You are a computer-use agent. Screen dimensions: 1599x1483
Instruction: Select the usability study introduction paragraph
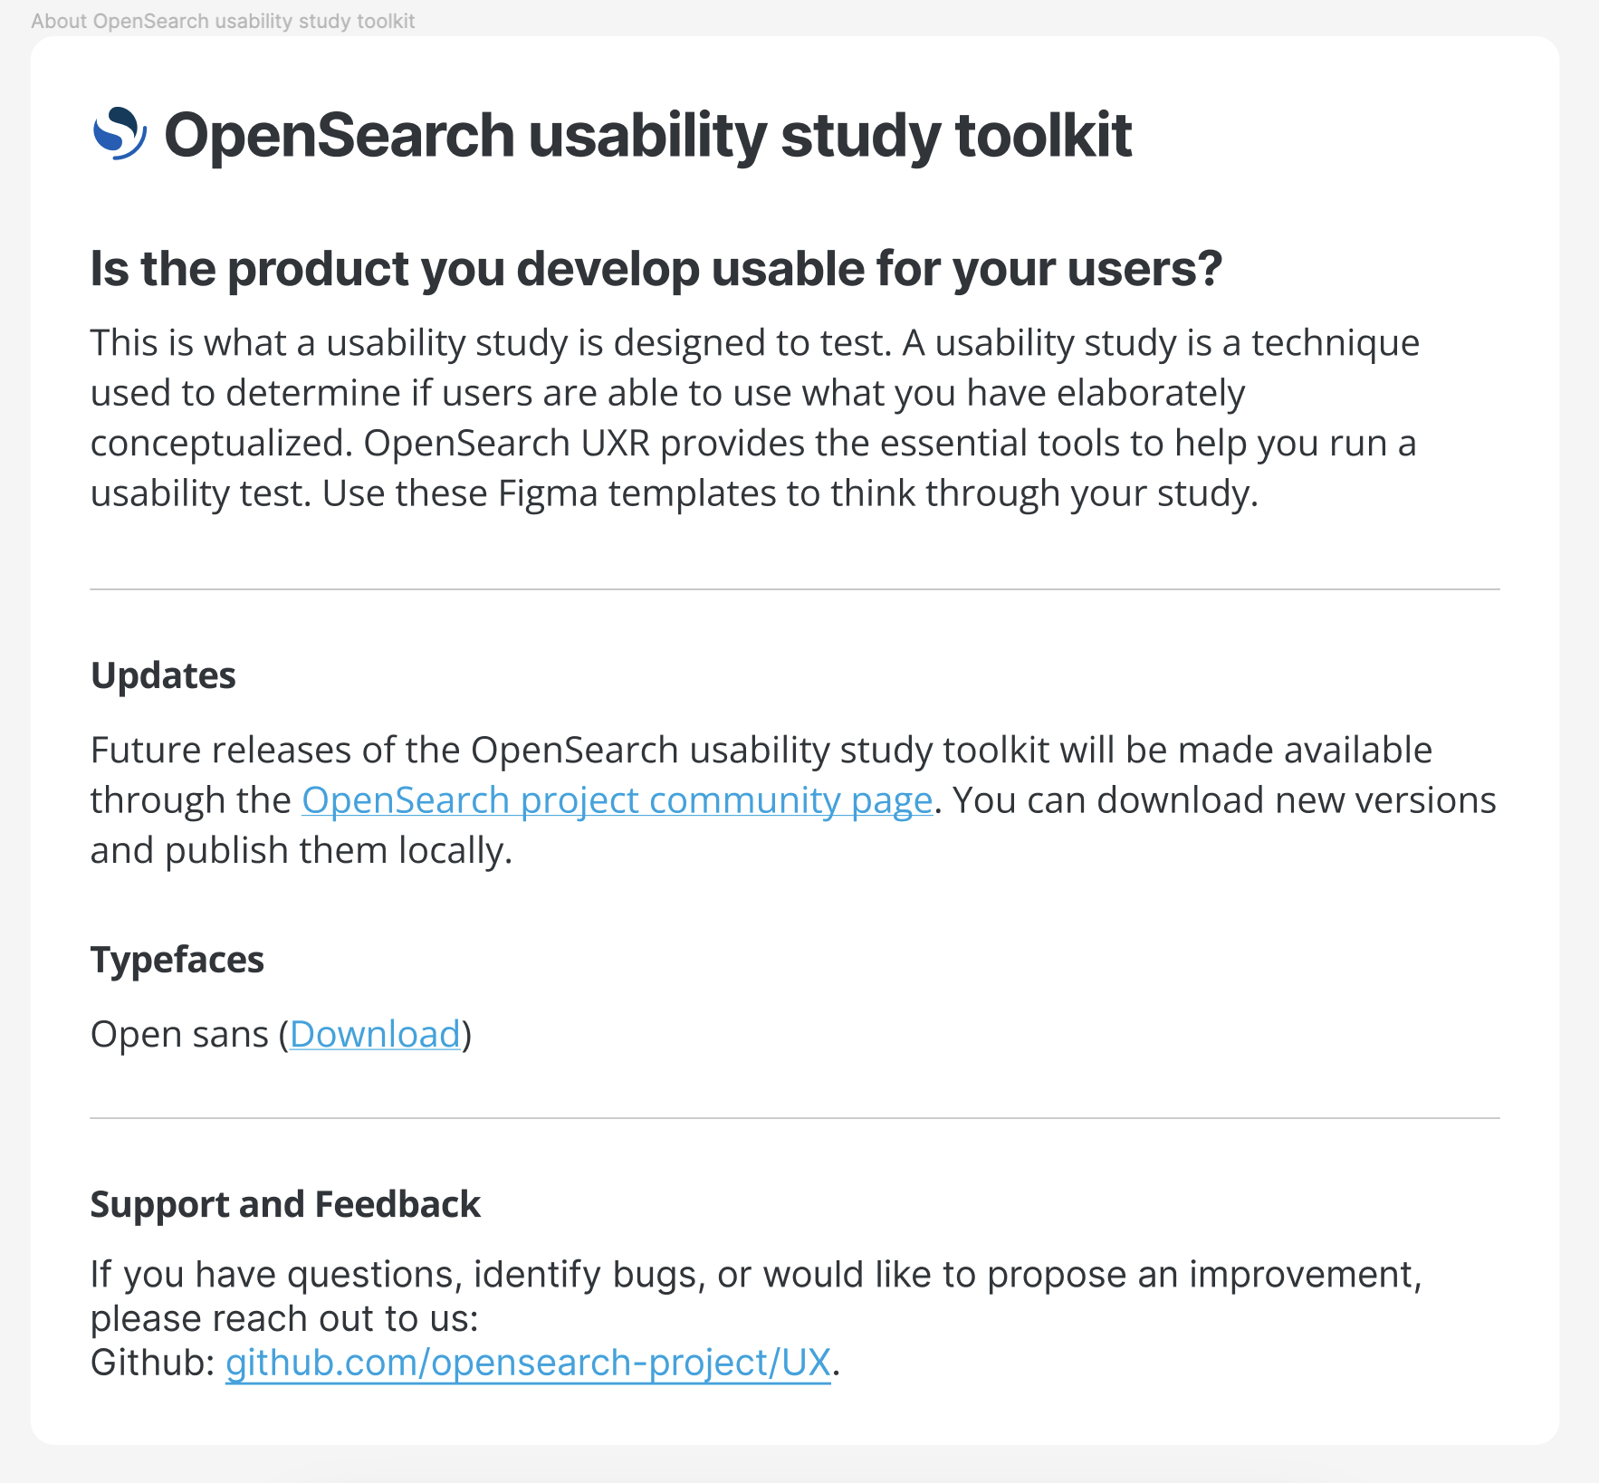click(755, 418)
